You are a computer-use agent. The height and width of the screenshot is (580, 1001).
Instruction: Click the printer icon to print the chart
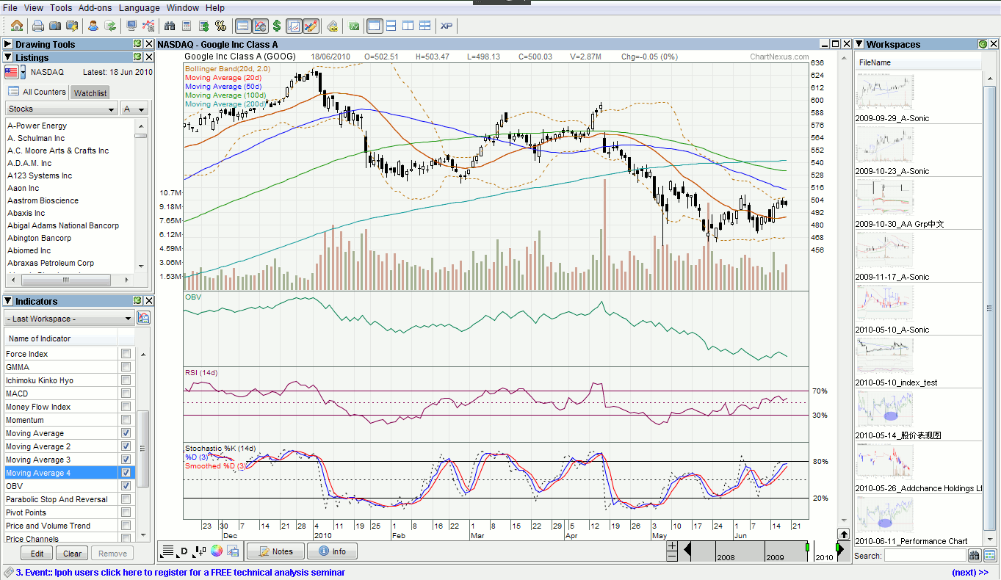37,26
